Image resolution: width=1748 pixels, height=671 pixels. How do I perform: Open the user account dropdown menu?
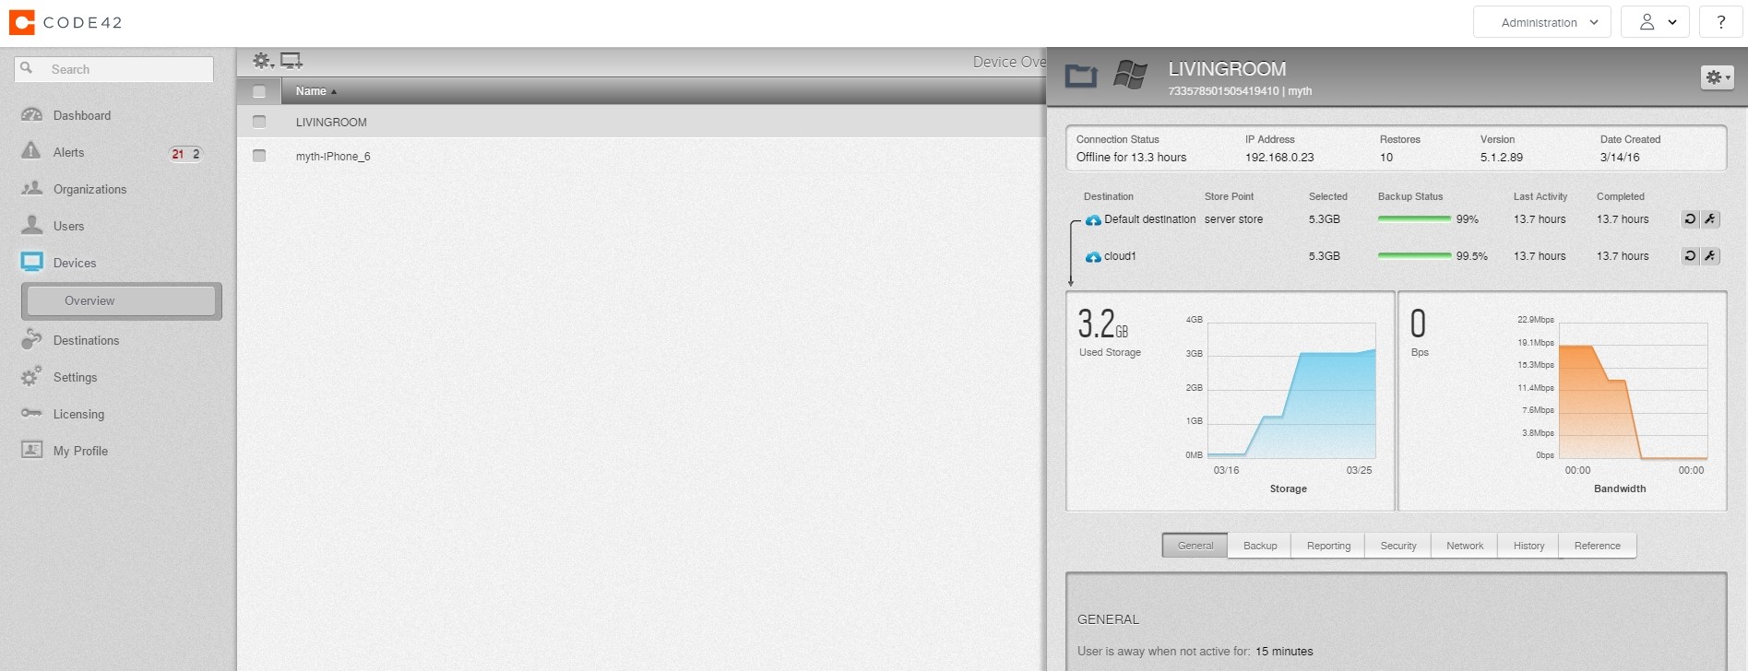tap(1656, 22)
